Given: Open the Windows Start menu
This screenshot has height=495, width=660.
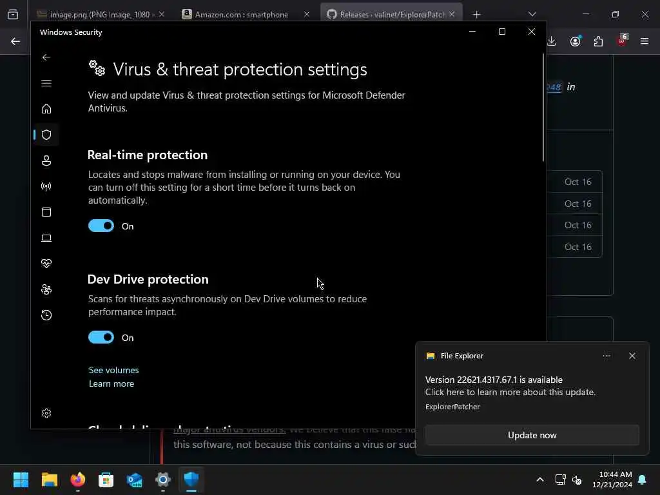Looking at the screenshot, I should tap(21, 479).
